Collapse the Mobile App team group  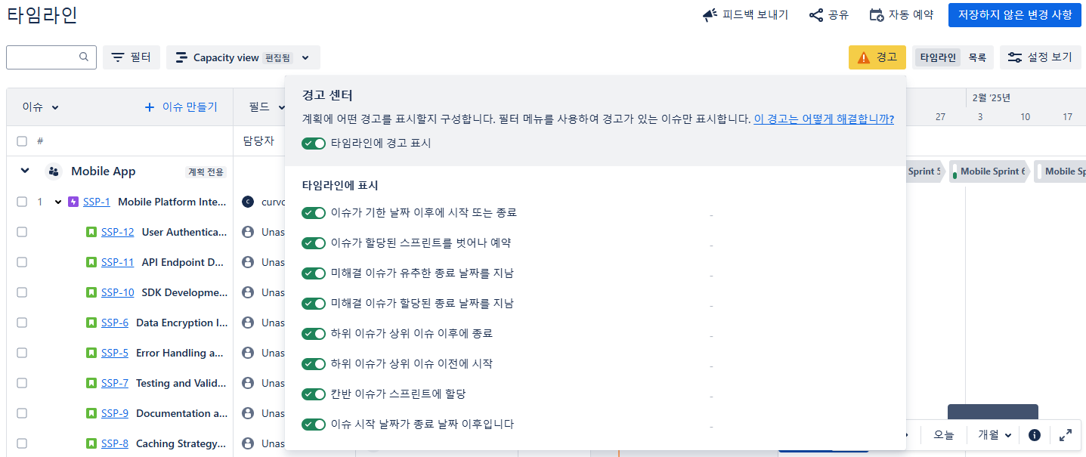25,171
